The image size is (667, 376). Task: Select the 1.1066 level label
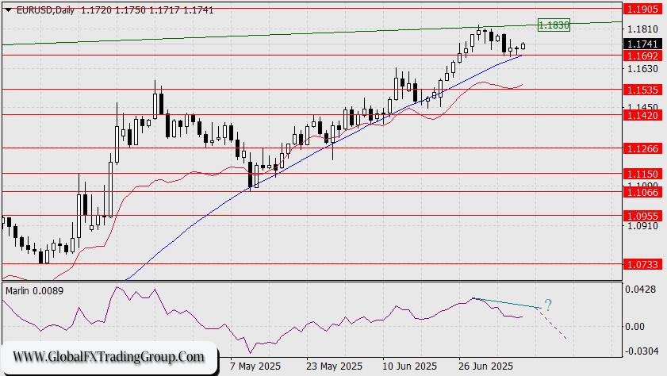(642, 191)
